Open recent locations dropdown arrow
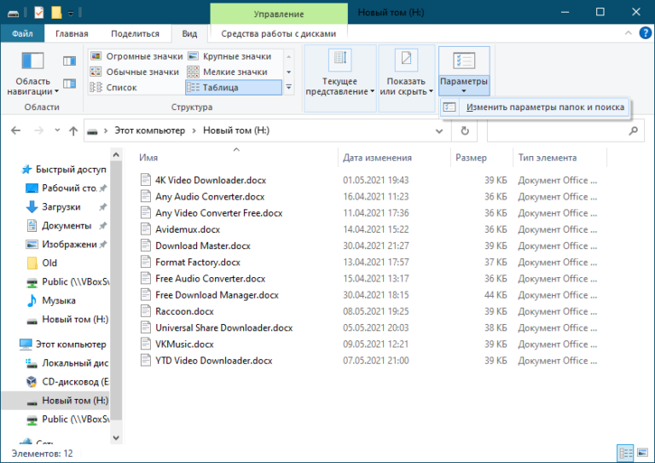The height and width of the screenshot is (463, 655). (57, 130)
